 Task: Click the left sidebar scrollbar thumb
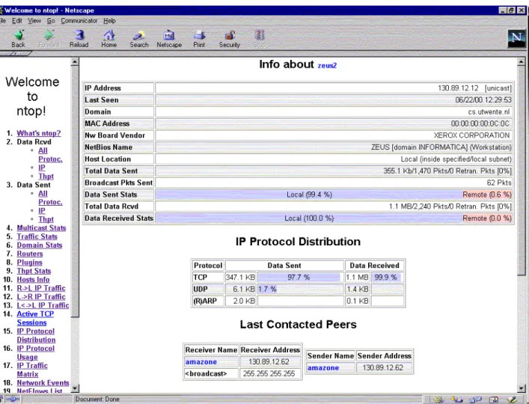pos(75,192)
